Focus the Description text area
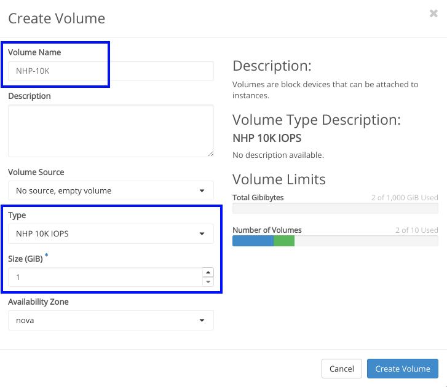Viewport: 447px width, 387px height. pos(111,130)
